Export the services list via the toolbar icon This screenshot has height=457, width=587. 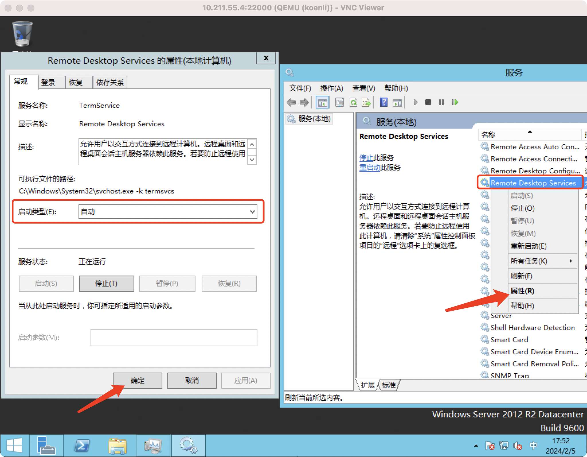pos(366,102)
